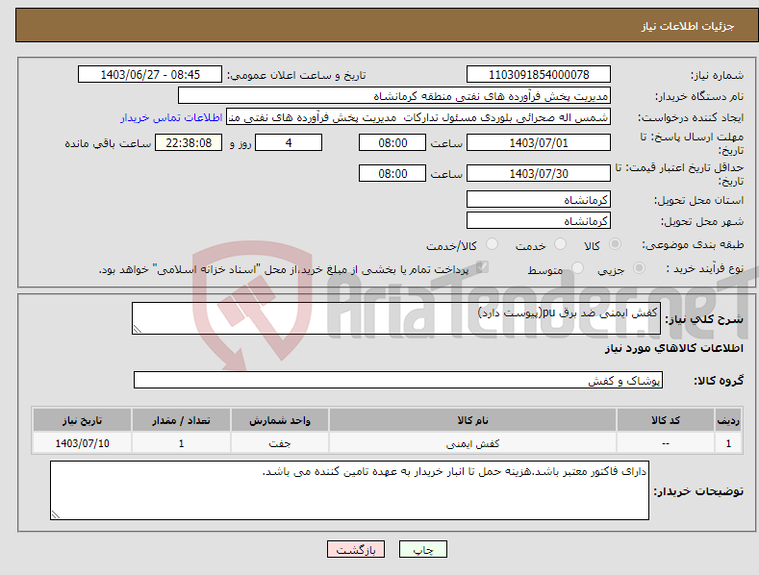Select the متوسط purchase type radio
This screenshot has width=759, height=575.
click(x=577, y=267)
